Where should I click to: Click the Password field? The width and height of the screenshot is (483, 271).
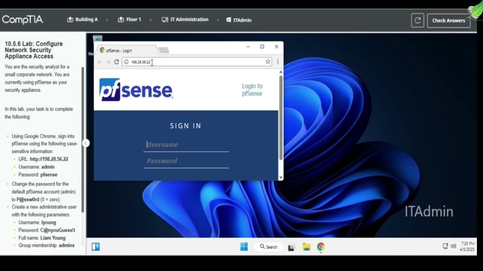(x=186, y=161)
